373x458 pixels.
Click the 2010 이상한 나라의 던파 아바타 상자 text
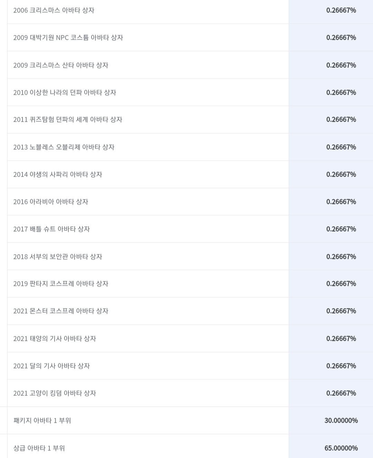[x=65, y=92]
